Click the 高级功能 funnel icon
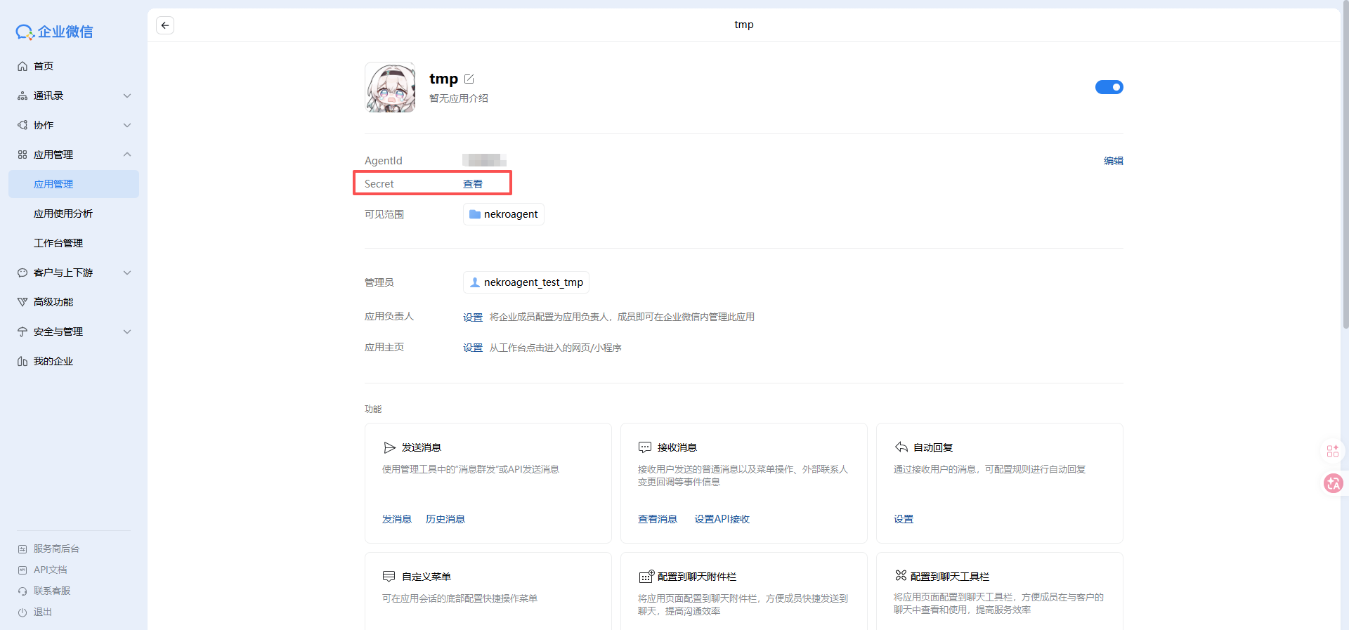Image resolution: width=1349 pixels, height=630 pixels. [22, 302]
